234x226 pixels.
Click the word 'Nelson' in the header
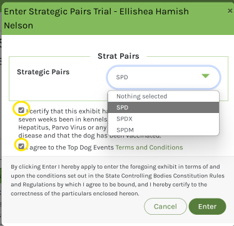tap(18, 26)
